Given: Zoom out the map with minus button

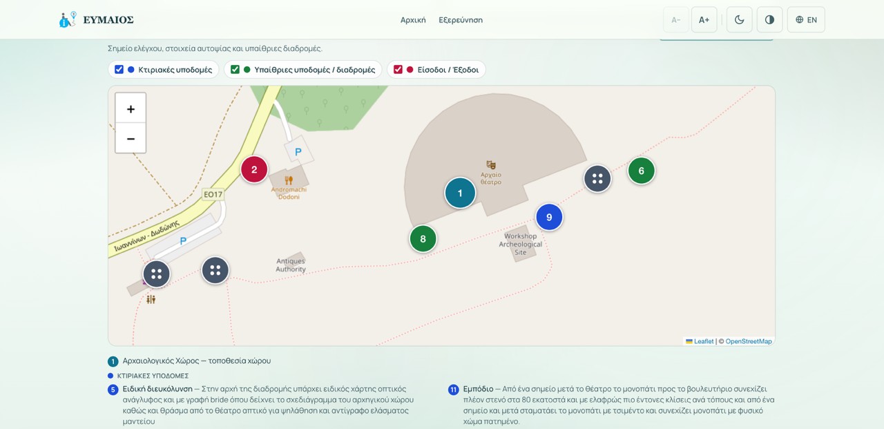Looking at the screenshot, I should [131, 138].
